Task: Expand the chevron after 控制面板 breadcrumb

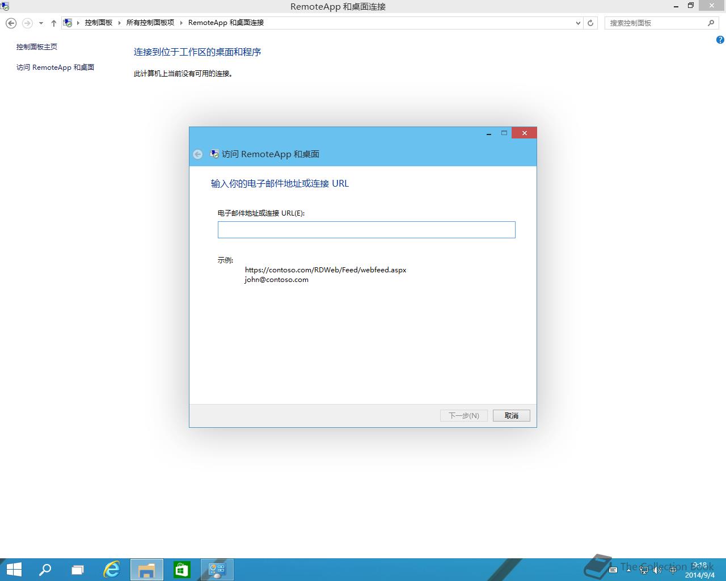Action: click(119, 23)
